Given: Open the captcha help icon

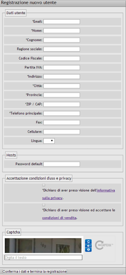Looking at the screenshot, I should click(x=88, y=250).
